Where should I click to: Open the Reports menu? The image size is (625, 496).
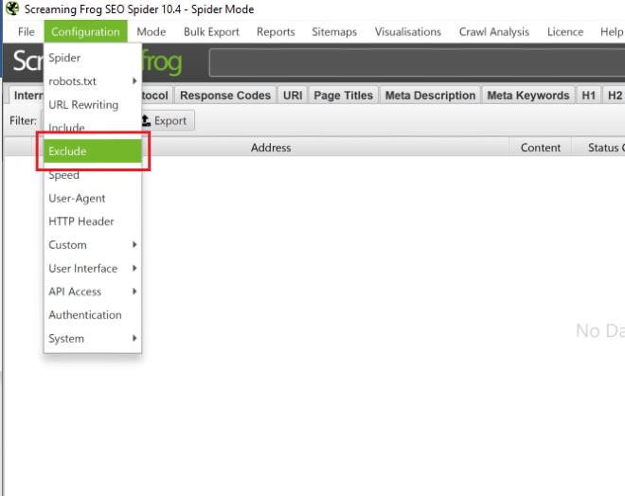pos(276,31)
